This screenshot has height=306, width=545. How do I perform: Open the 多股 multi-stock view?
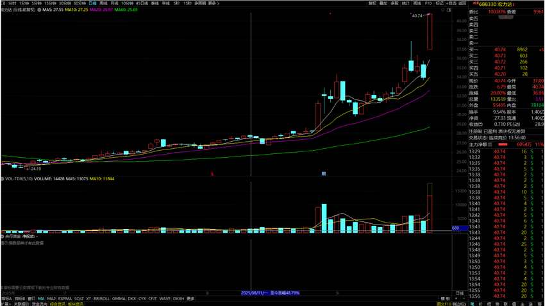pyautogui.click(x=394, y=3)
